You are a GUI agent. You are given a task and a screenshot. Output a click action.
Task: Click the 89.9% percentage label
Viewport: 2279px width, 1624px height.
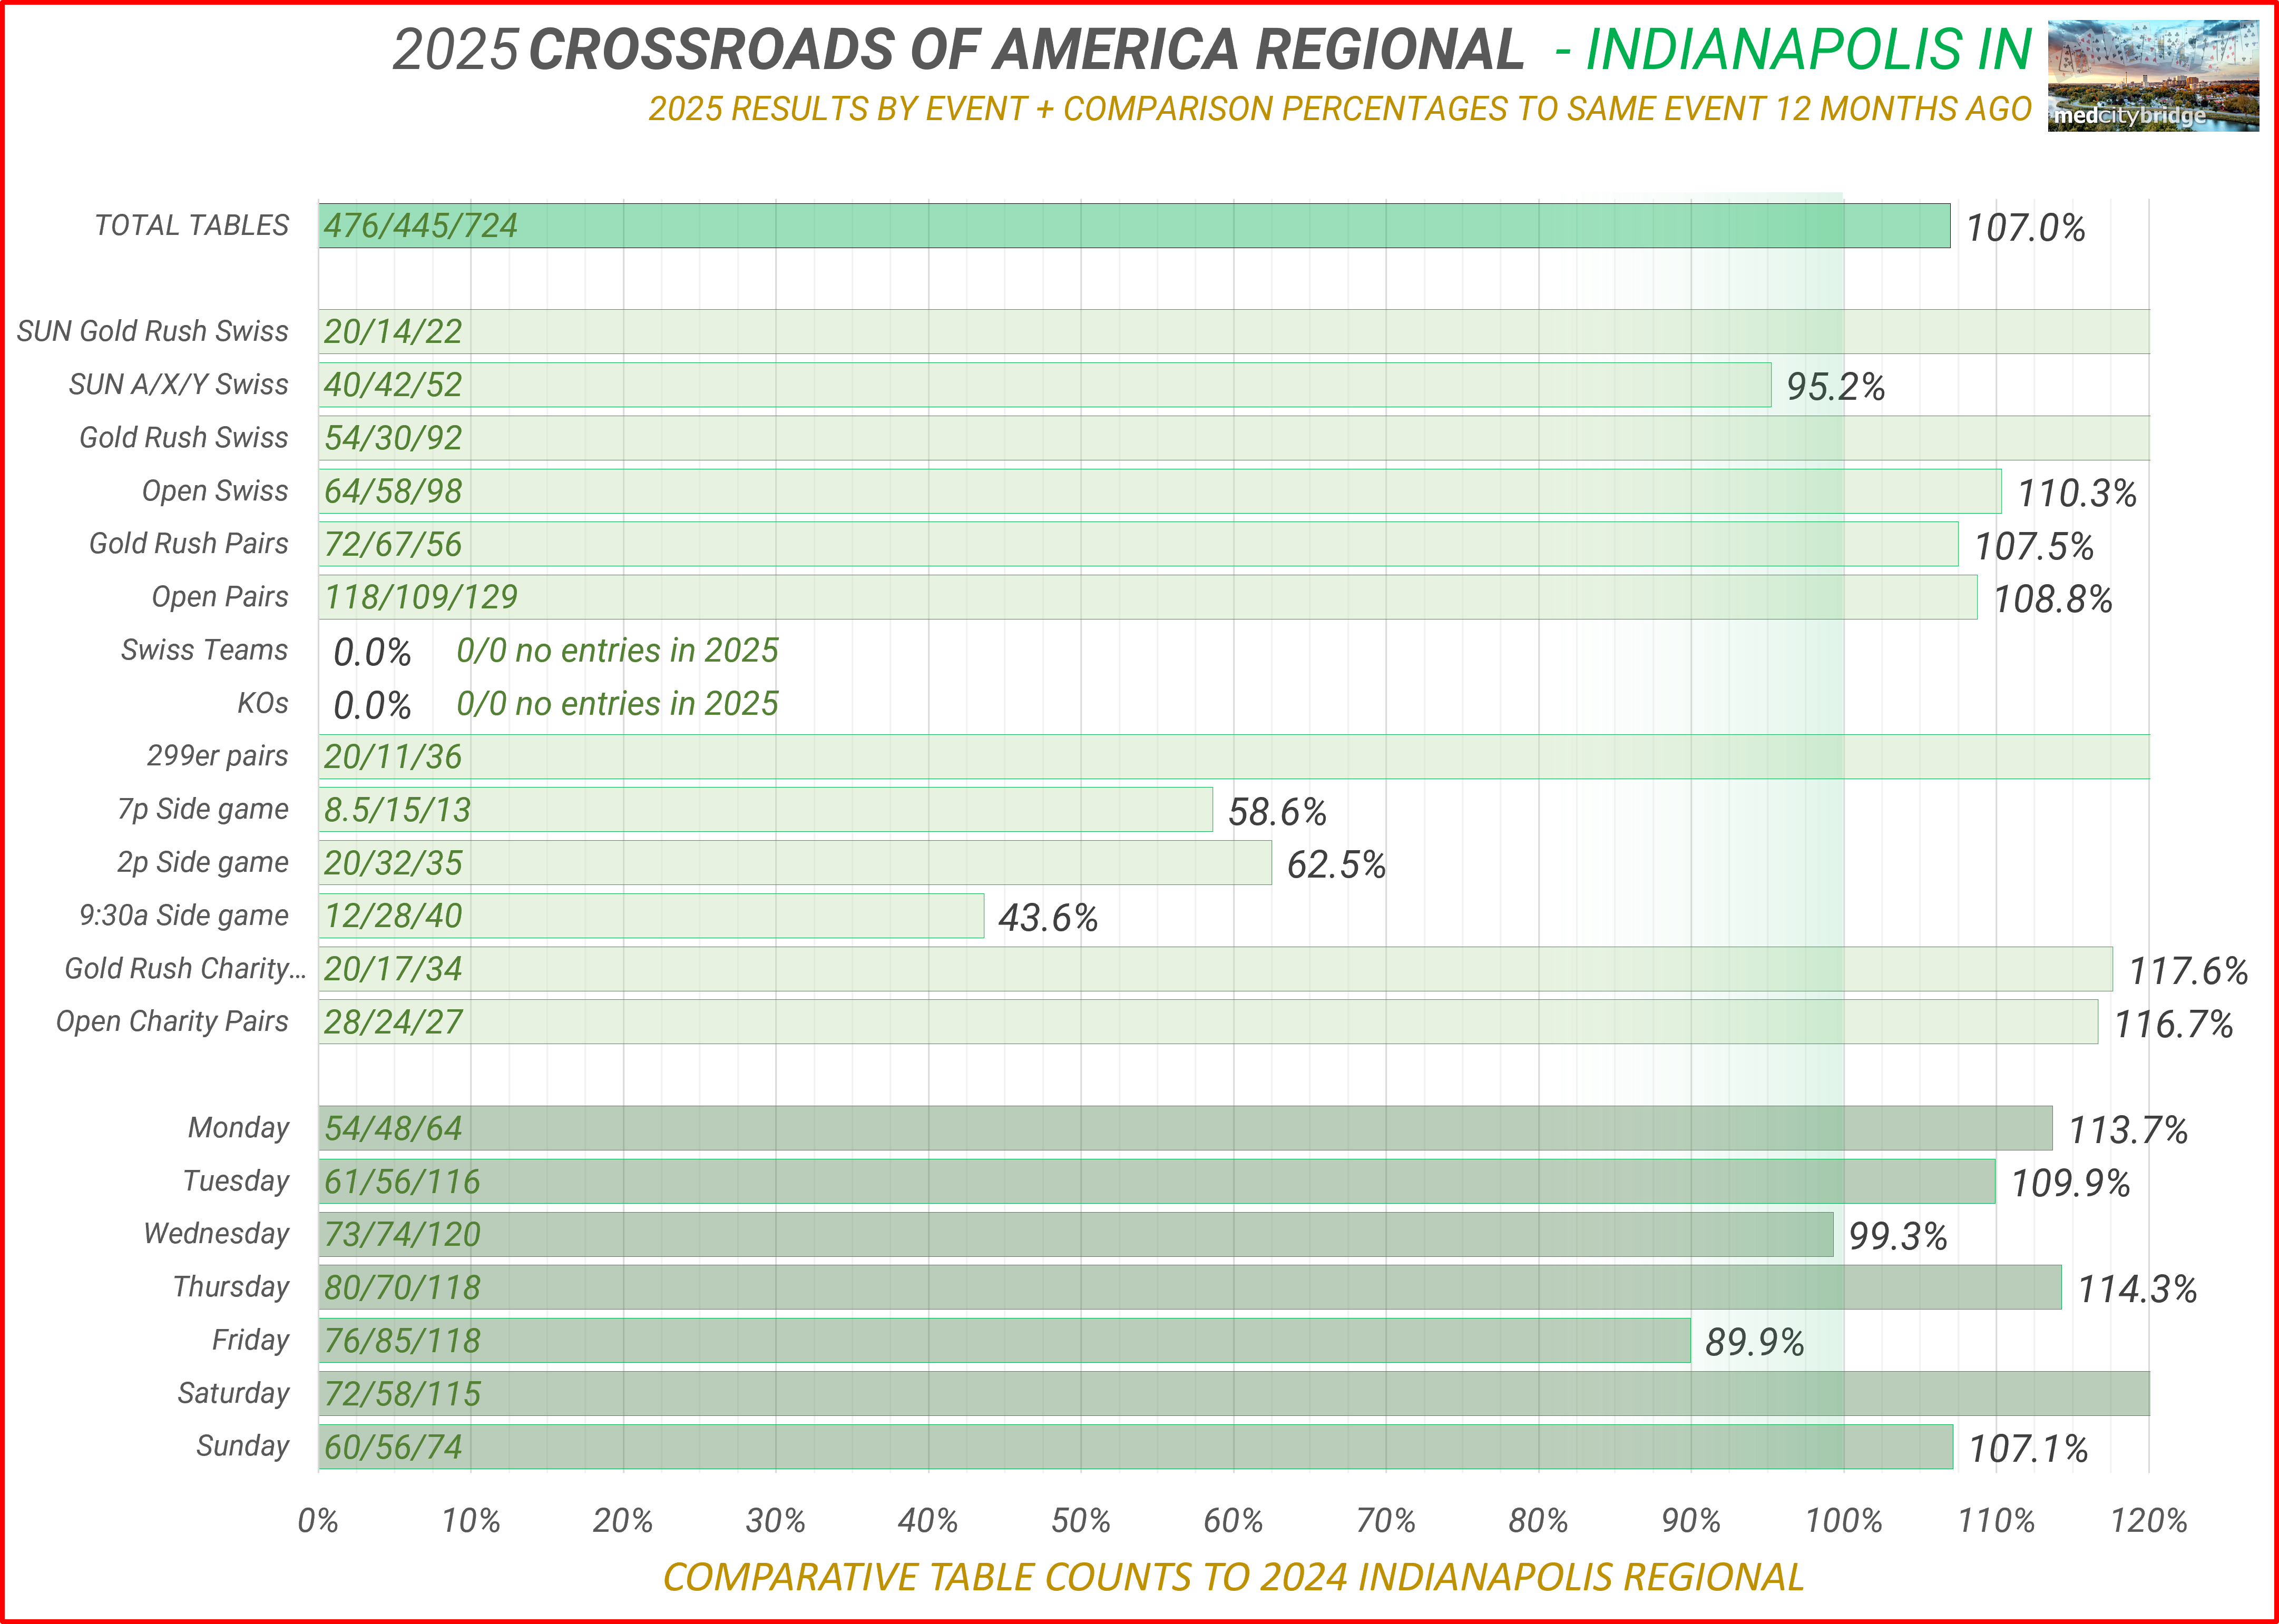(x=1755, y=1343)
